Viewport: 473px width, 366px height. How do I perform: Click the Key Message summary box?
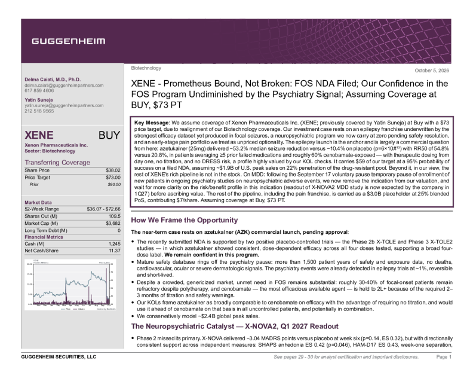pos(291,161)
